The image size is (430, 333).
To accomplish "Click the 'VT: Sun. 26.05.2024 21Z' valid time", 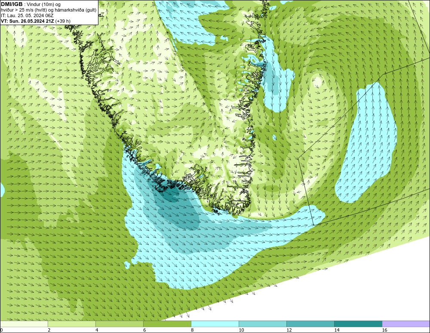I will (28, 21).
